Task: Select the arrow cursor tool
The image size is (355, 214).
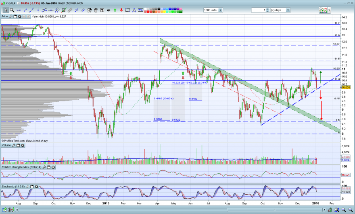Action: click(x=5, y=10)
